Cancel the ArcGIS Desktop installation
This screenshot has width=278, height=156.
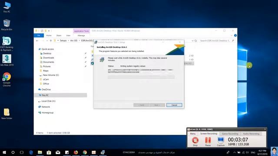174,105
